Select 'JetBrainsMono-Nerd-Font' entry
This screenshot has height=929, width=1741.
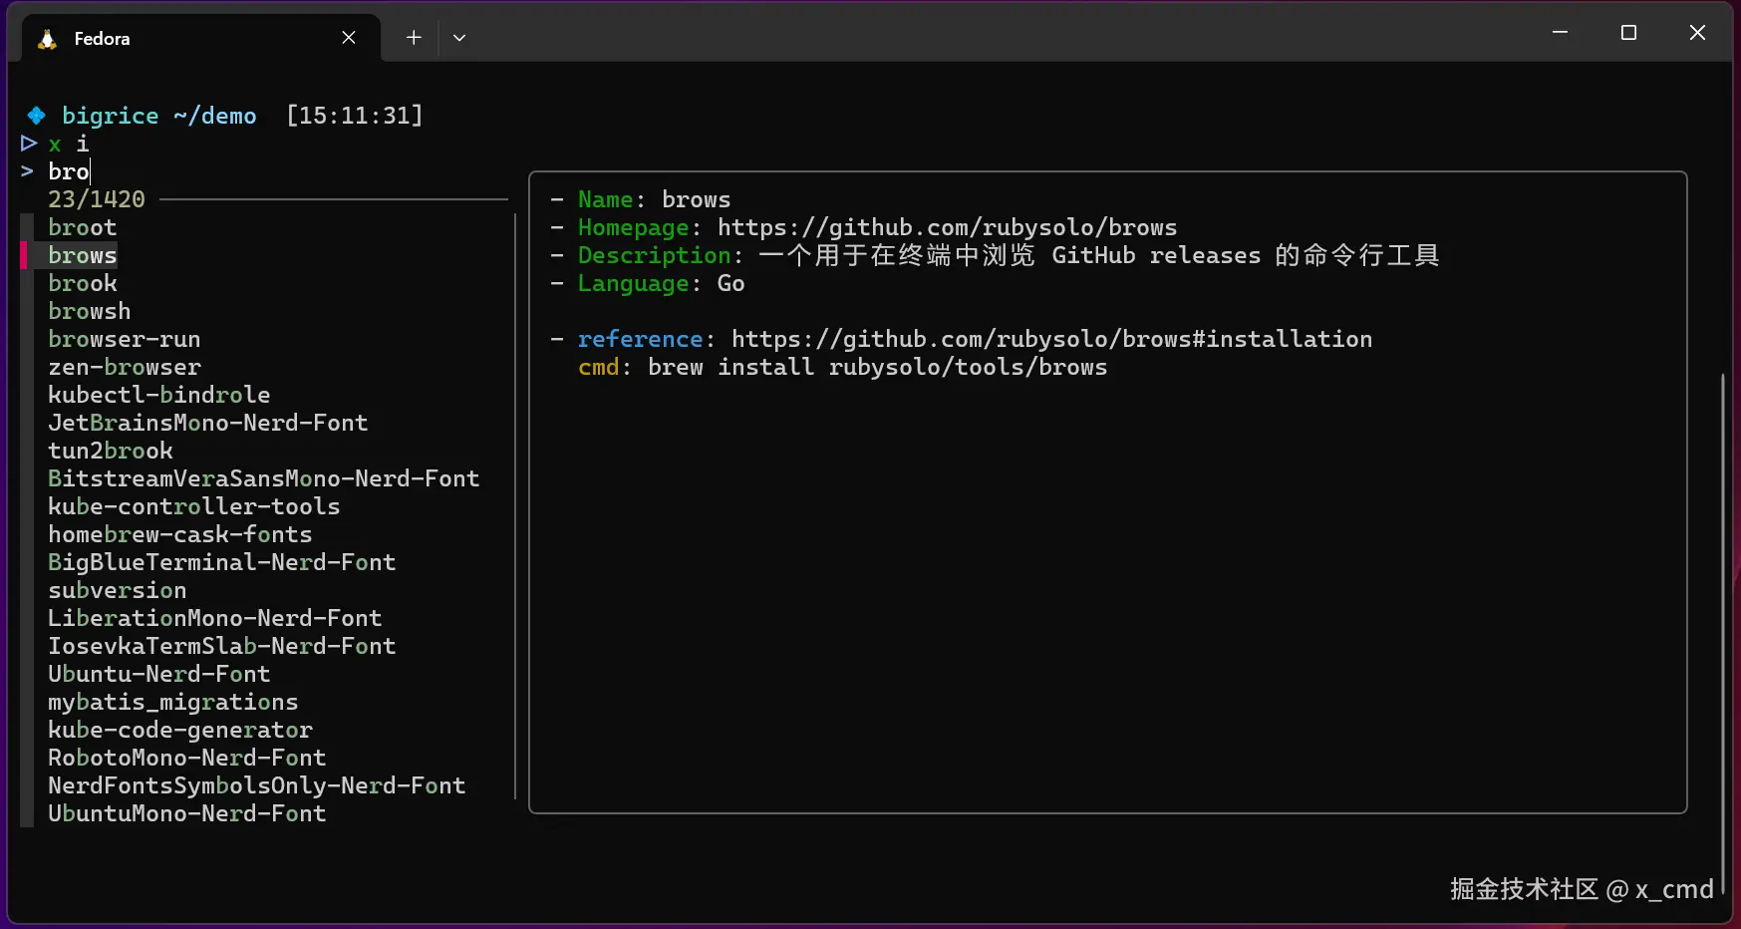click(208, 423)
